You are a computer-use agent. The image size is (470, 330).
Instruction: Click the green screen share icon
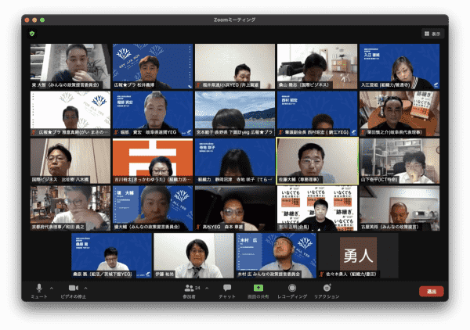coord(258,288)
